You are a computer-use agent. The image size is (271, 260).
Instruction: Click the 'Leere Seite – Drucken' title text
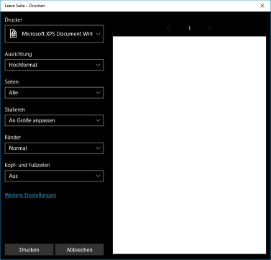24,6
